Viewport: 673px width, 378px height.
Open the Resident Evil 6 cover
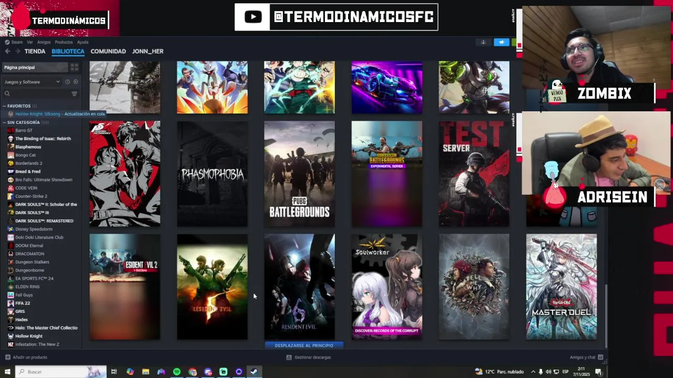[x=299, y=287]
